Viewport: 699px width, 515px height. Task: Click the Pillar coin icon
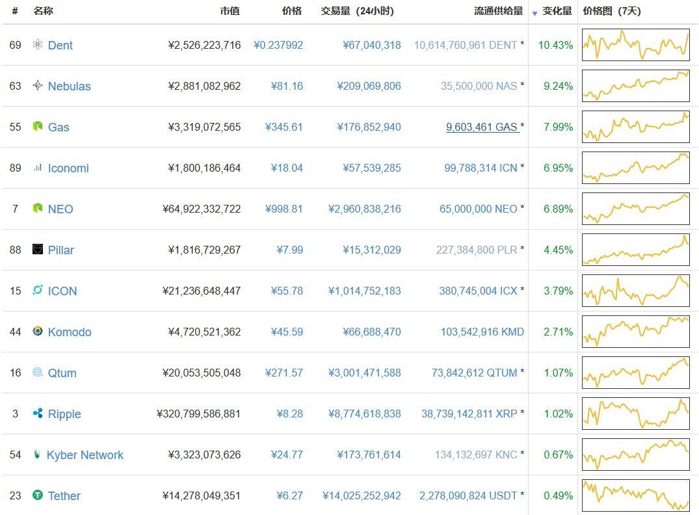[x=38, y=249]
